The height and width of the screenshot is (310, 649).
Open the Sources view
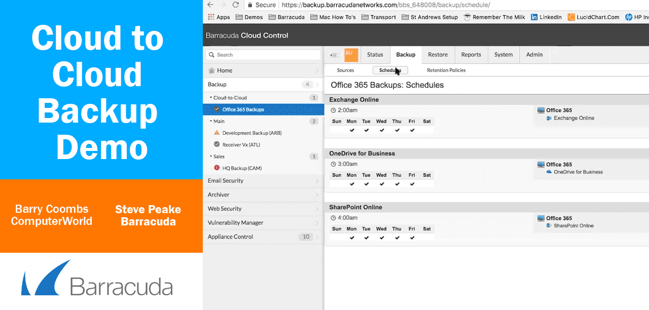(x=345, y=70)
